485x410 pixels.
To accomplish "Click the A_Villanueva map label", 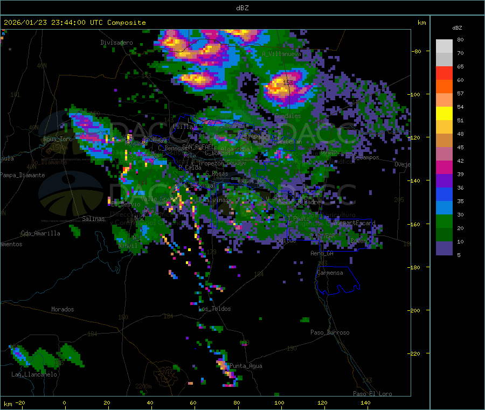I will point(281,54).
